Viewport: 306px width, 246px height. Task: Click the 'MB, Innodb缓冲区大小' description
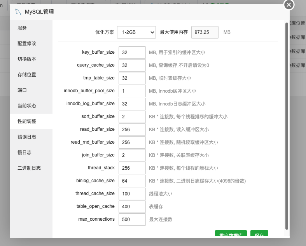coord(173,91)
